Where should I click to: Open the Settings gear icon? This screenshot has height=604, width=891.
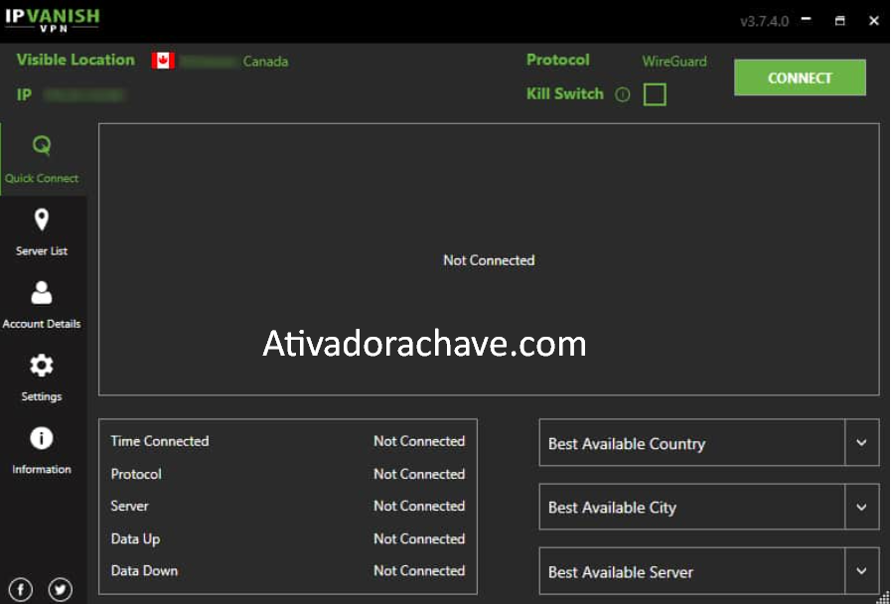coord(42,366)
